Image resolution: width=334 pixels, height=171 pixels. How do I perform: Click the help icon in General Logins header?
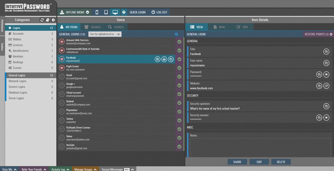[176, 34]
